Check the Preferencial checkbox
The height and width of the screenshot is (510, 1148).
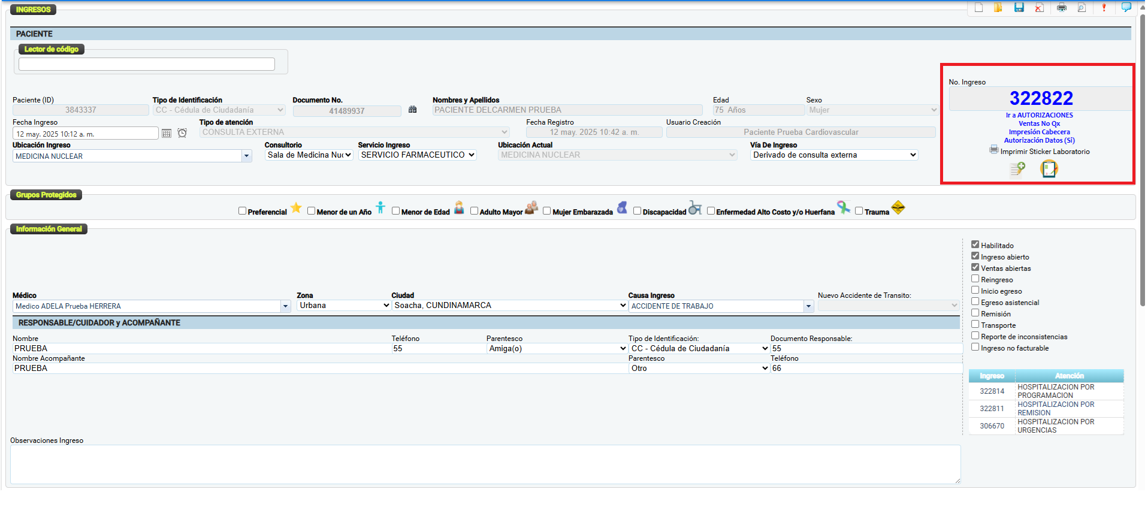tap(242, 211)
